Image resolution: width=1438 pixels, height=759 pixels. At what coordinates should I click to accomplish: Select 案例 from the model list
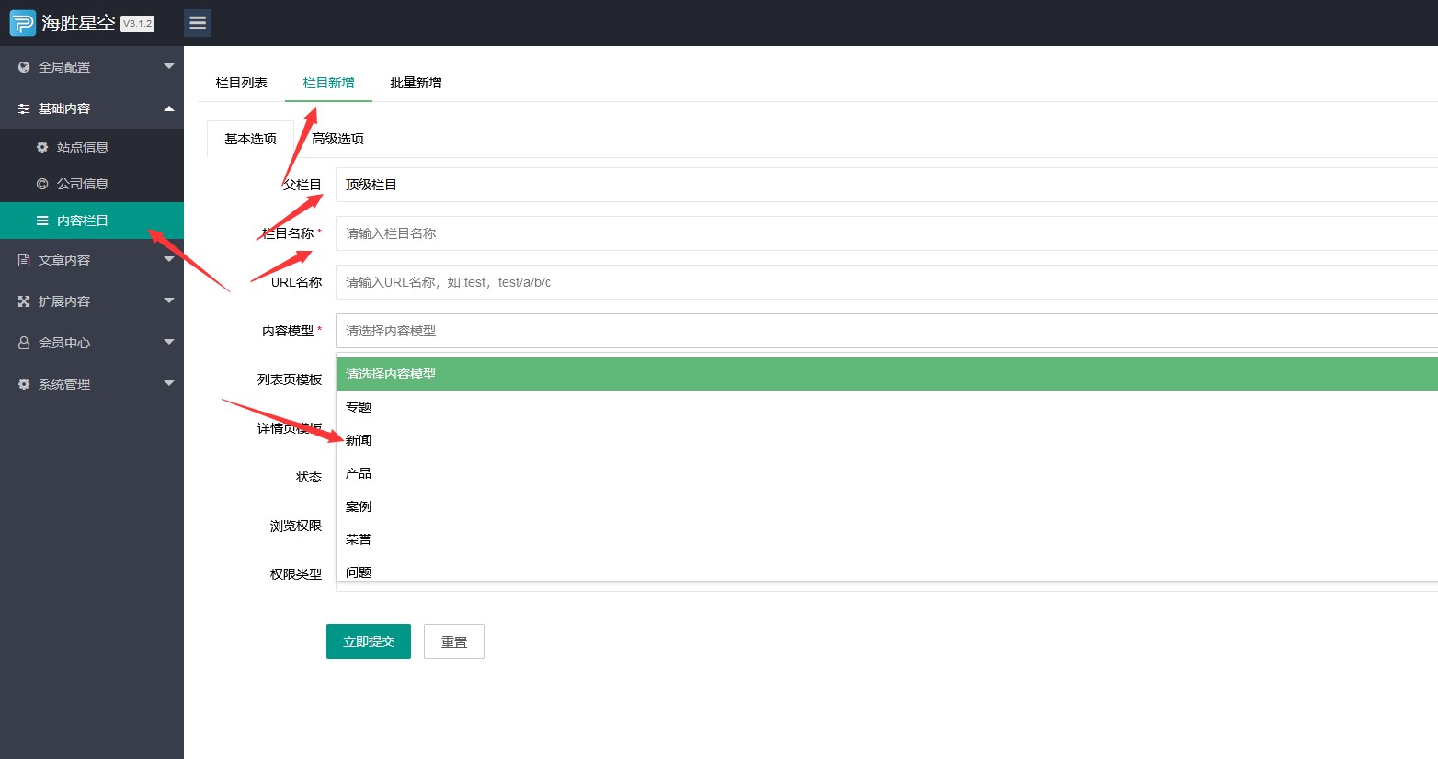coord(886,506)
